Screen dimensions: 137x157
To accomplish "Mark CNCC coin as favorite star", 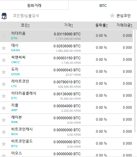I will coord(4,60).
